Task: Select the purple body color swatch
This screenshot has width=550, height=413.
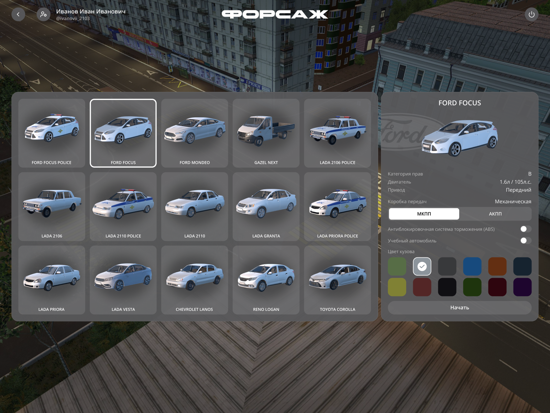Action: (x=522, y=287)
